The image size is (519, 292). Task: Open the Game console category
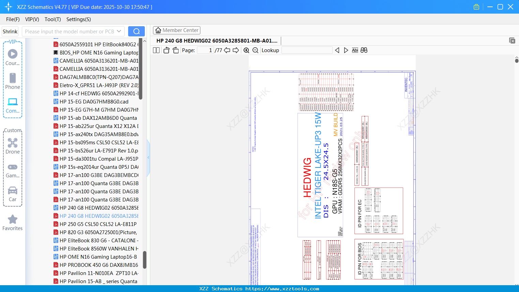pos(13,170)
